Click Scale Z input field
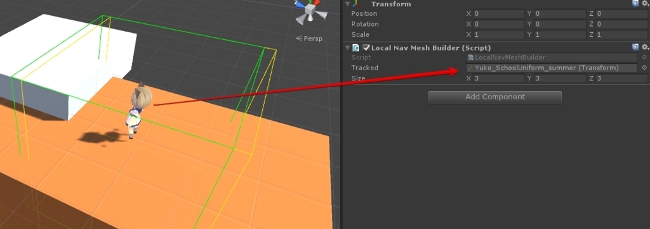650x229 pixels. click(x=622, y=35)
